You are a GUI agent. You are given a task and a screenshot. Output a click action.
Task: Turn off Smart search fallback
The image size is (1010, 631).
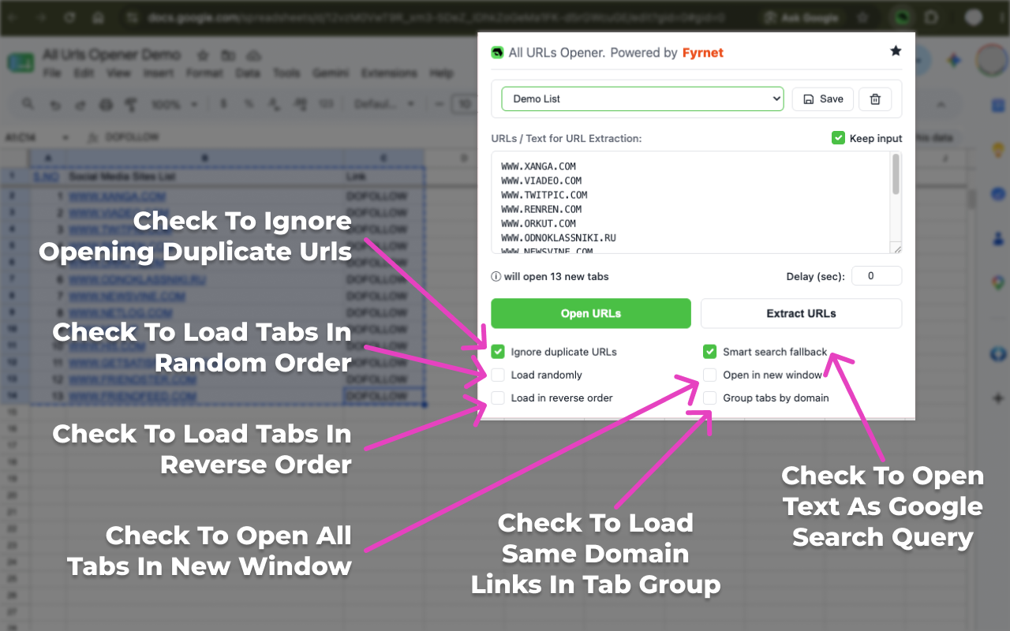pos(710,352)
